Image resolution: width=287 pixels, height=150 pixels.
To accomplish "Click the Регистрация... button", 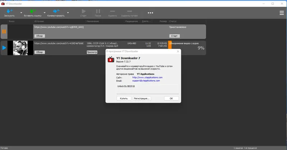I will click(x=142, y=99).
